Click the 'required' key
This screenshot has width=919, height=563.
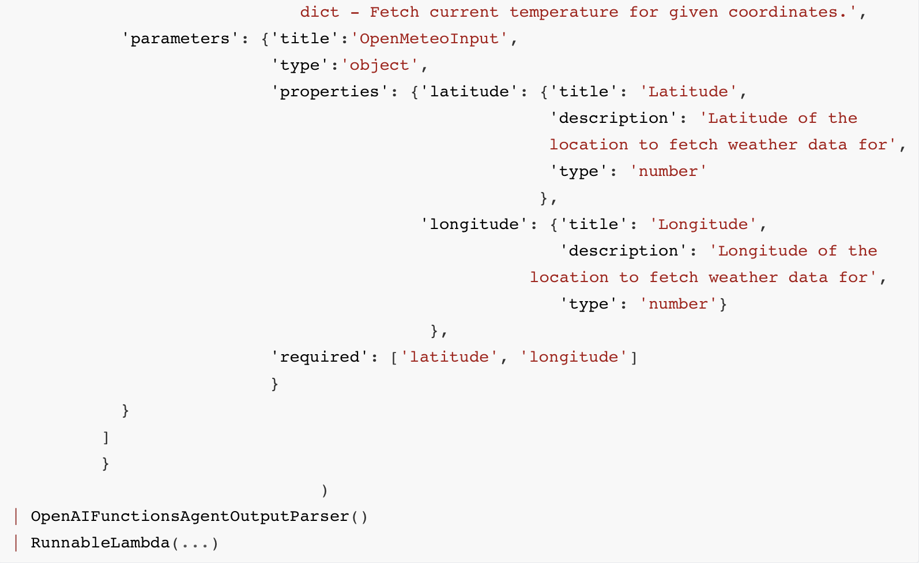[x=320, y=357]
